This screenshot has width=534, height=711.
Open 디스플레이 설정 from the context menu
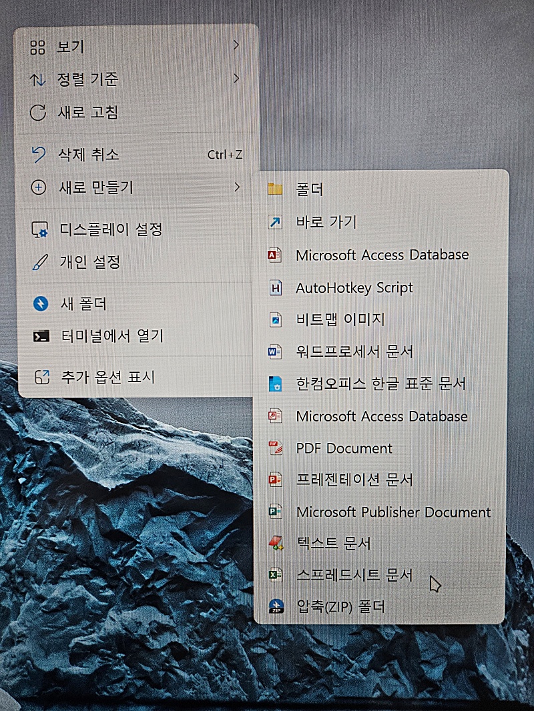[x=136, y=229]
